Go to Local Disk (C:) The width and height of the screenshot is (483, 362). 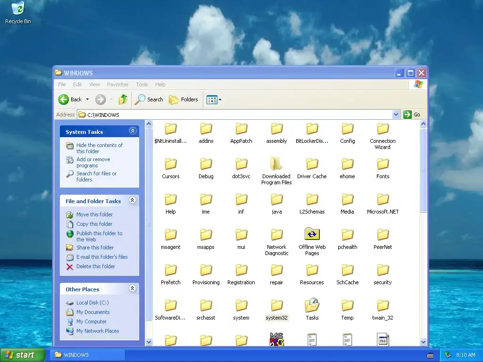click(92, 303)
